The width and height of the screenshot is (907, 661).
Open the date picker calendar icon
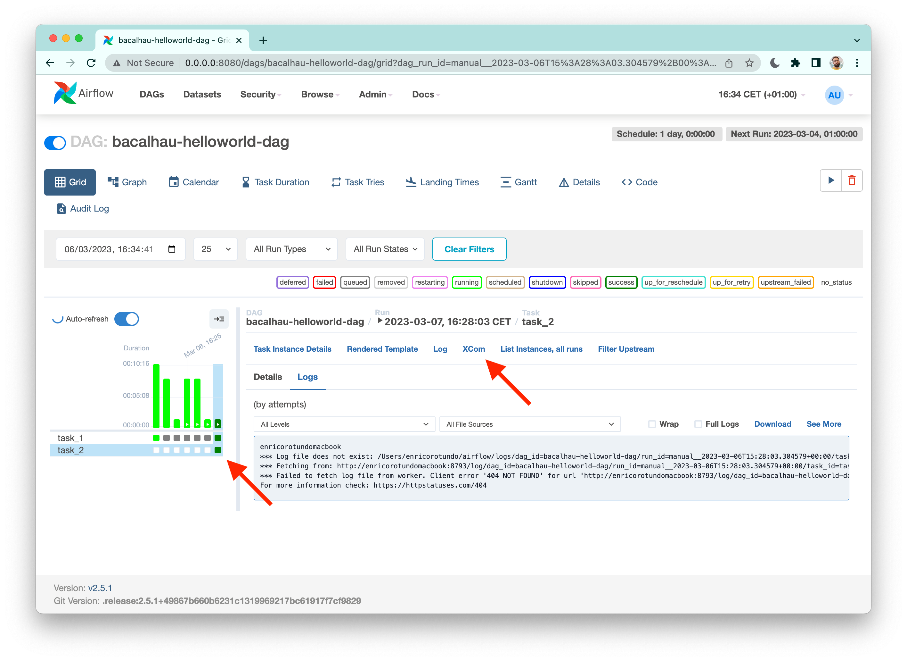tap(172, 249)
